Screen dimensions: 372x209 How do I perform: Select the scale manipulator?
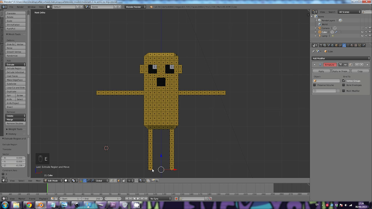(92, 181)
